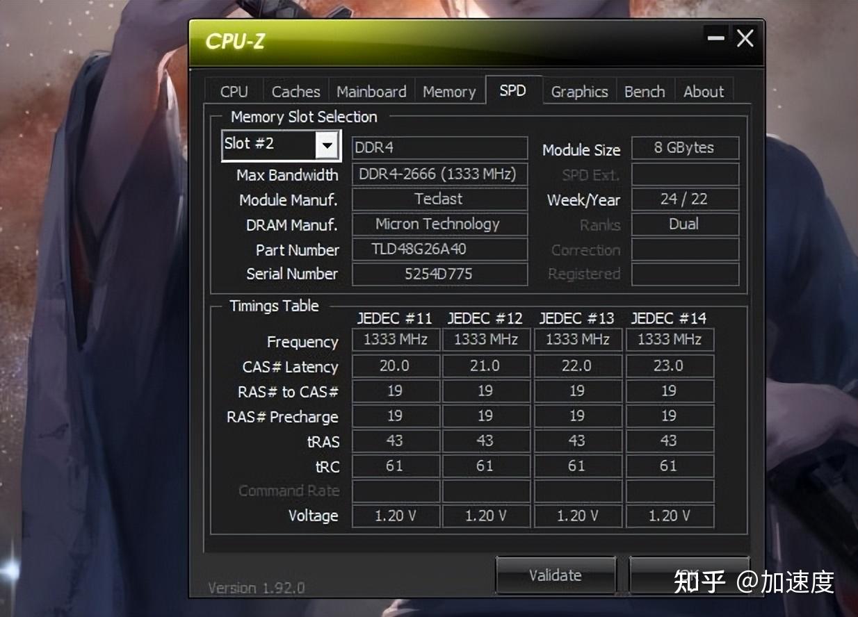The image size is (858, 617).
Task: Click the empty Registered field
Action: click(x=685, y=274)
